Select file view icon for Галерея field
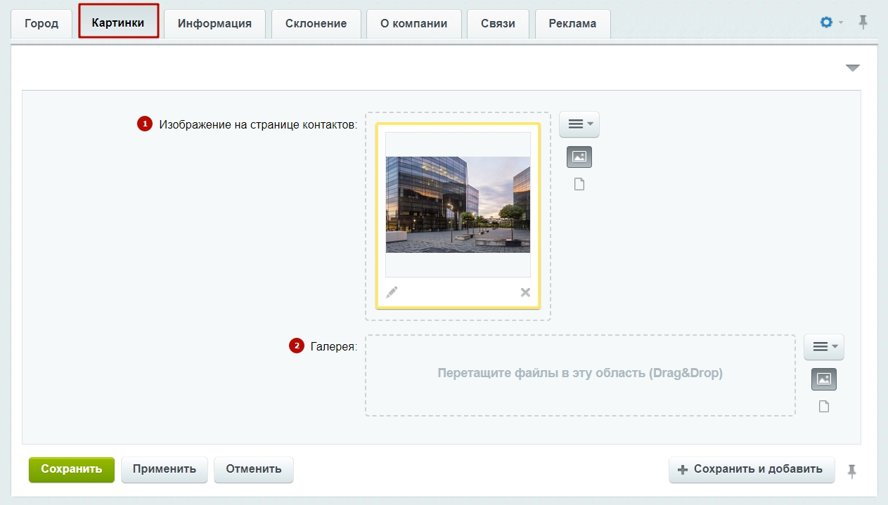Image resolution: width=888 pixels, height=505 pixels. (824, 406)
